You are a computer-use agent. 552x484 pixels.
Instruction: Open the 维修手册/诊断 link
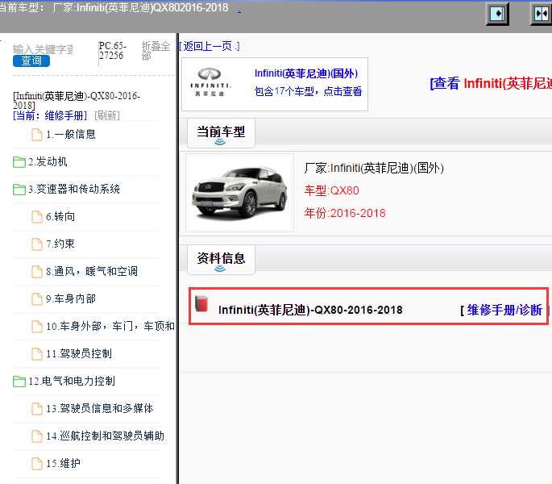[504, 311]
